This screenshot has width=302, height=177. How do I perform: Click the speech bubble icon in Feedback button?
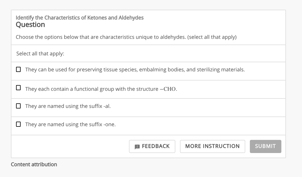click(137, 147)
